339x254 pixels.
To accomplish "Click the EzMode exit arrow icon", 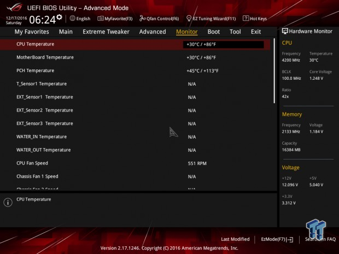I will tap(290, 240).
